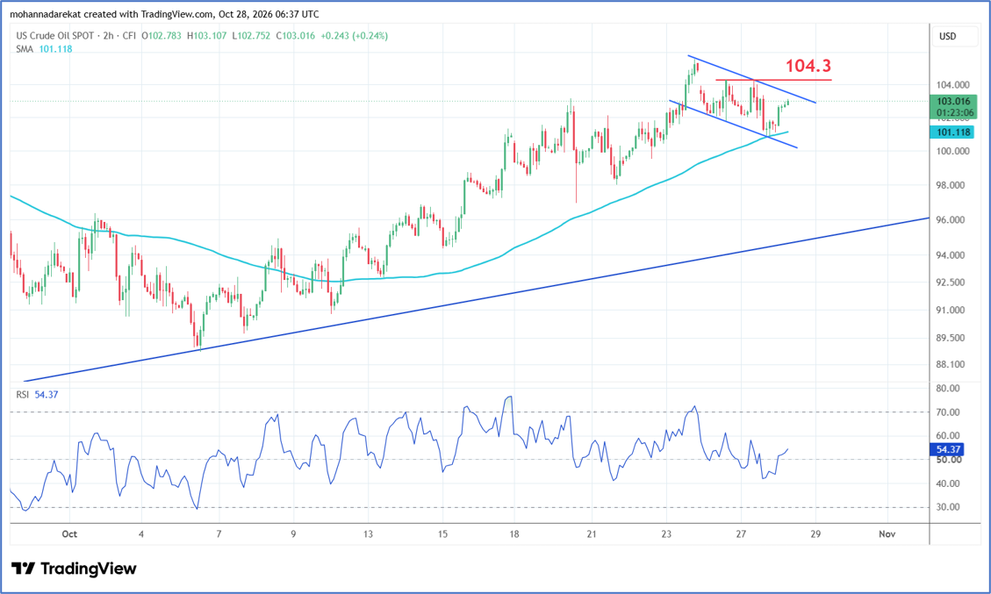Click date label 23 on time axis
The width and height of the screenshot is (991, 594).
666,534
